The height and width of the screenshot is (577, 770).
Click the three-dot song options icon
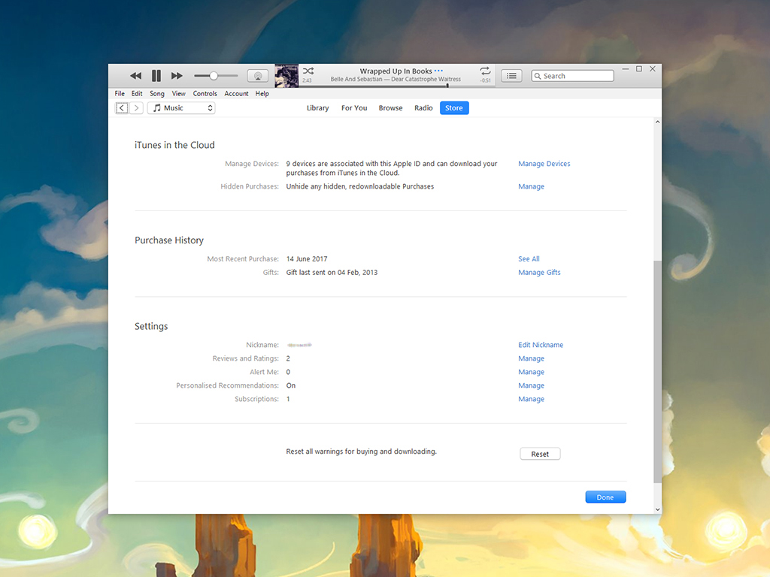pos(439,71)
